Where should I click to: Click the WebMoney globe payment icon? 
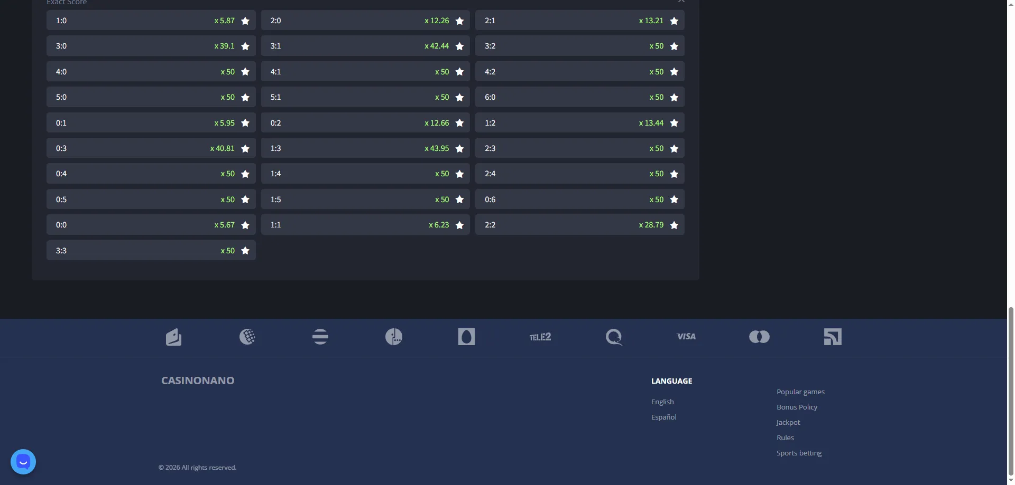[x=247, y=337]
